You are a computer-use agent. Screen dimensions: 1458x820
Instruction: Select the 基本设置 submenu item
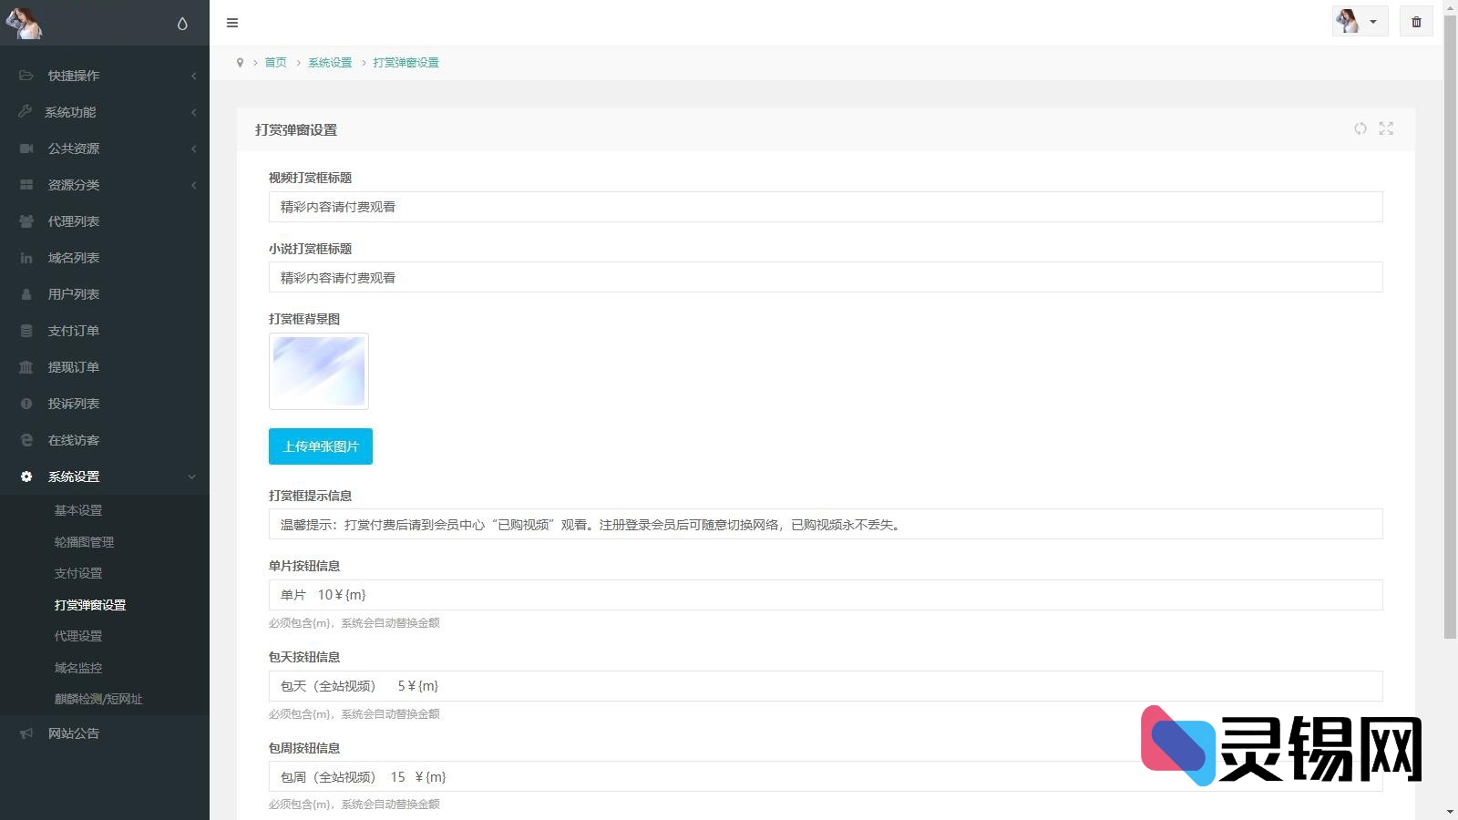pyautogui.click(x=77, y=510)
